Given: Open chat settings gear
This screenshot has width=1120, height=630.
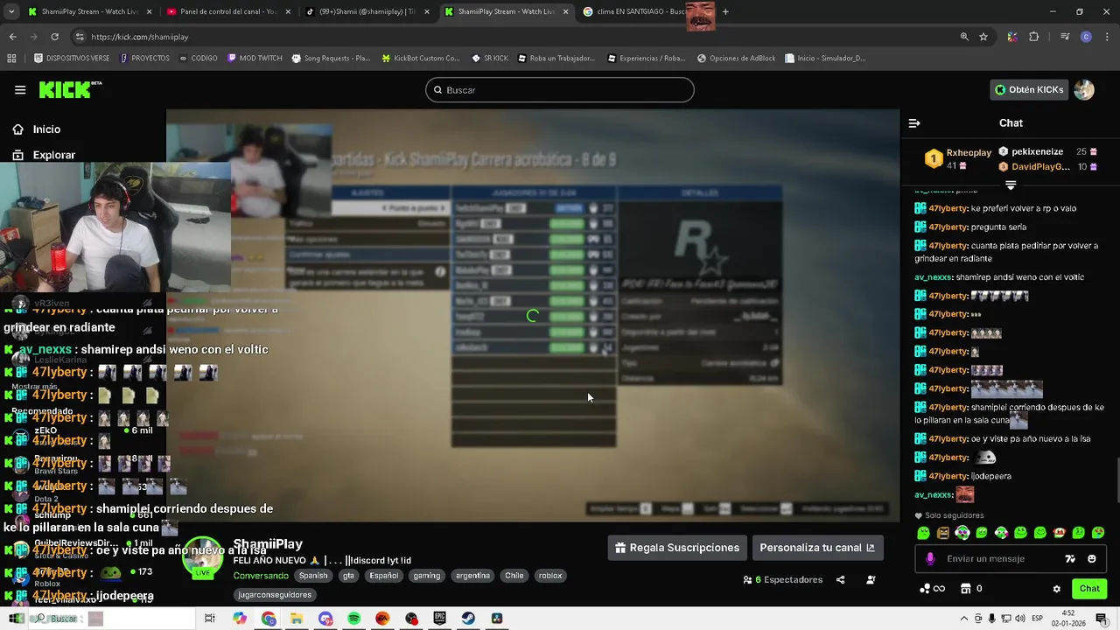Looking at the screenshot, I should 1056,589.
